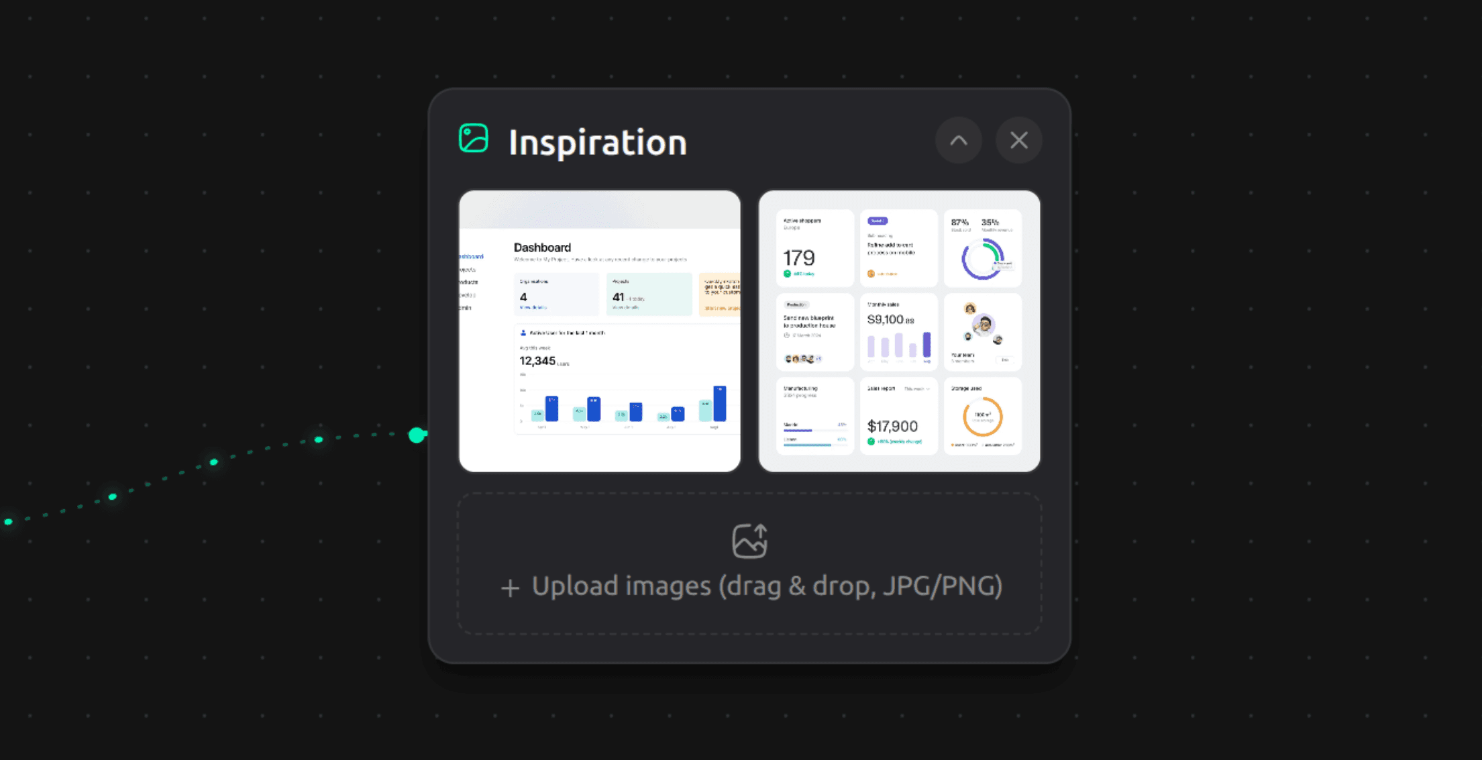This screenshot has width=1482, height=760.
Task: Click the $17,900 sales report card
Action: point(899,416)
